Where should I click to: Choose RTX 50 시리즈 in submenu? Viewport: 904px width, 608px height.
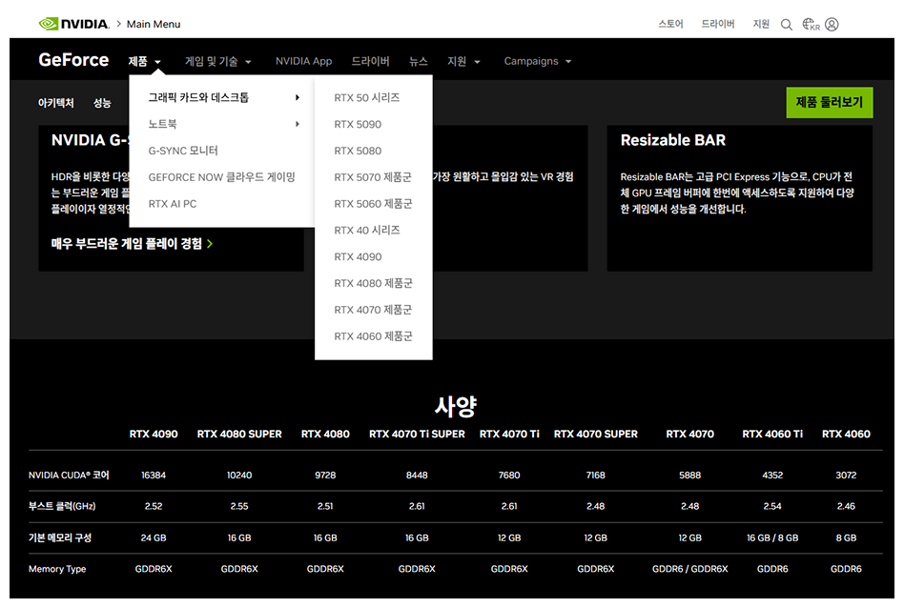click(367, 97)
